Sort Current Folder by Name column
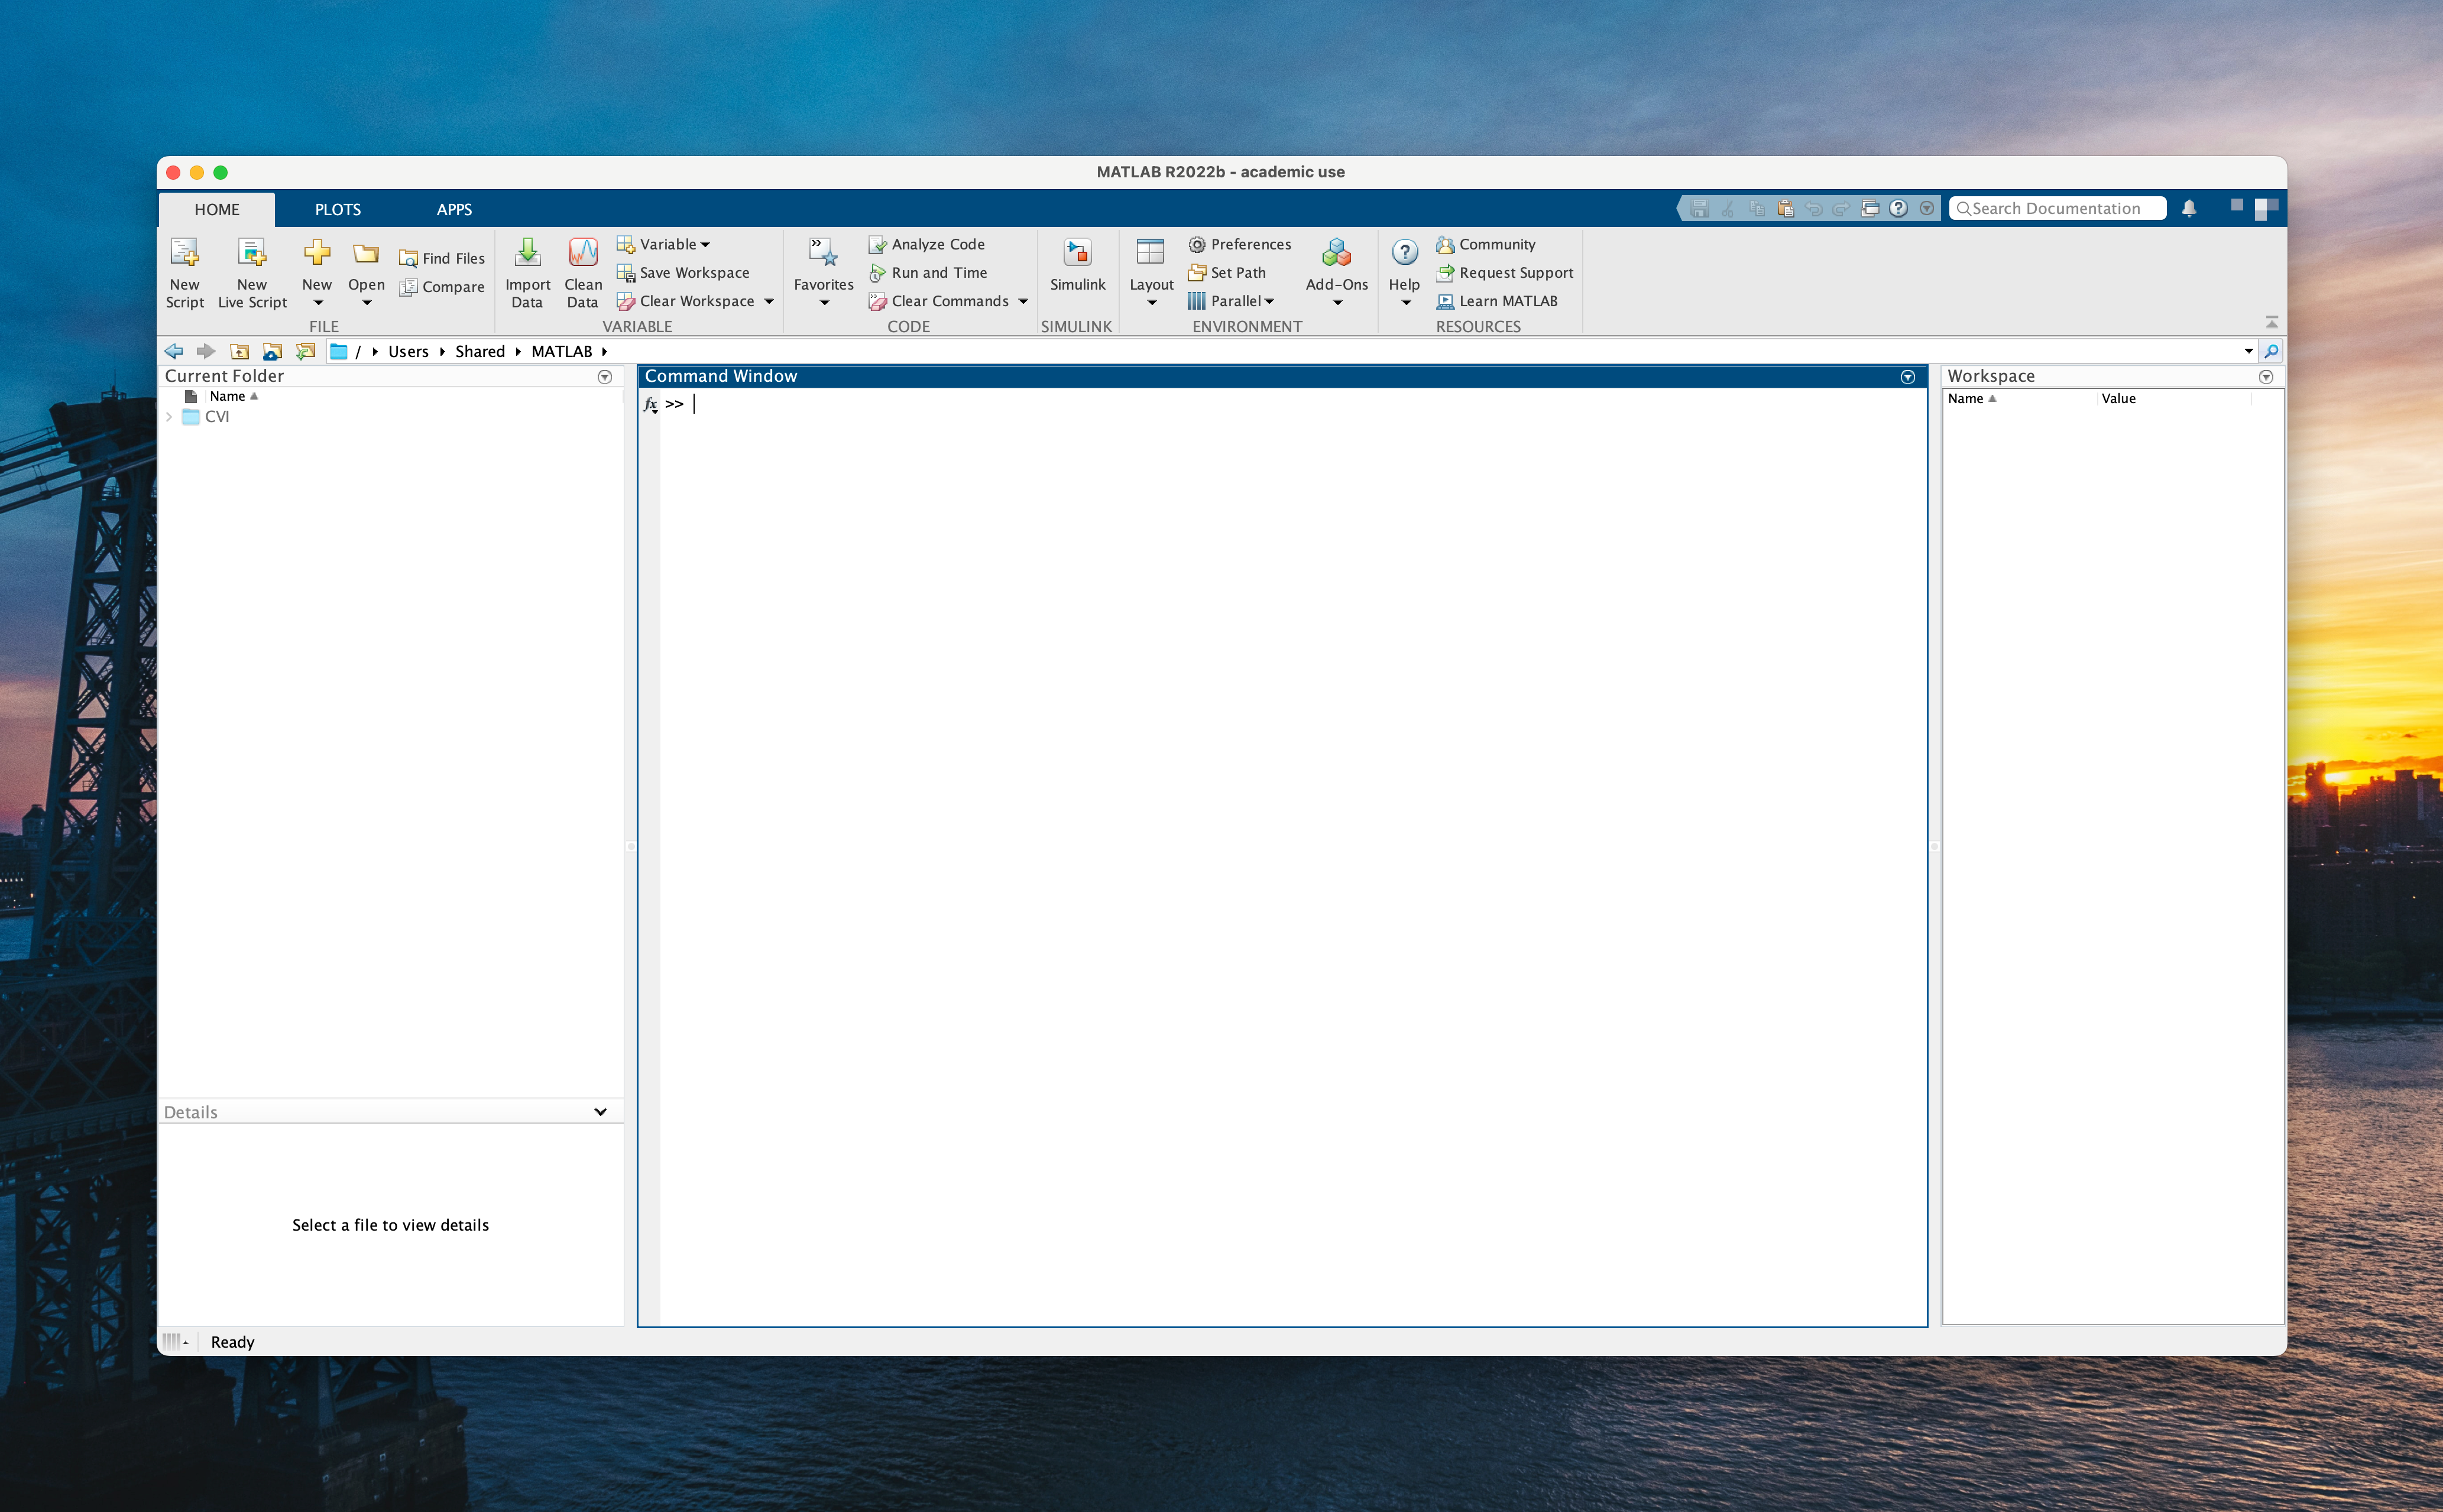2443x1512 pixels. [228, 396]
